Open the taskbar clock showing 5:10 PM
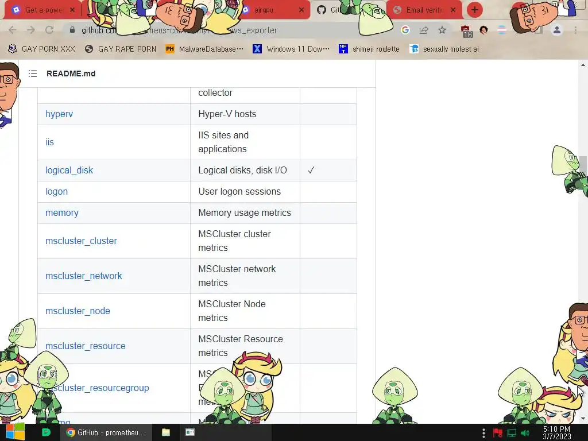This screenshot has height=441, width=588. point(557,433)
